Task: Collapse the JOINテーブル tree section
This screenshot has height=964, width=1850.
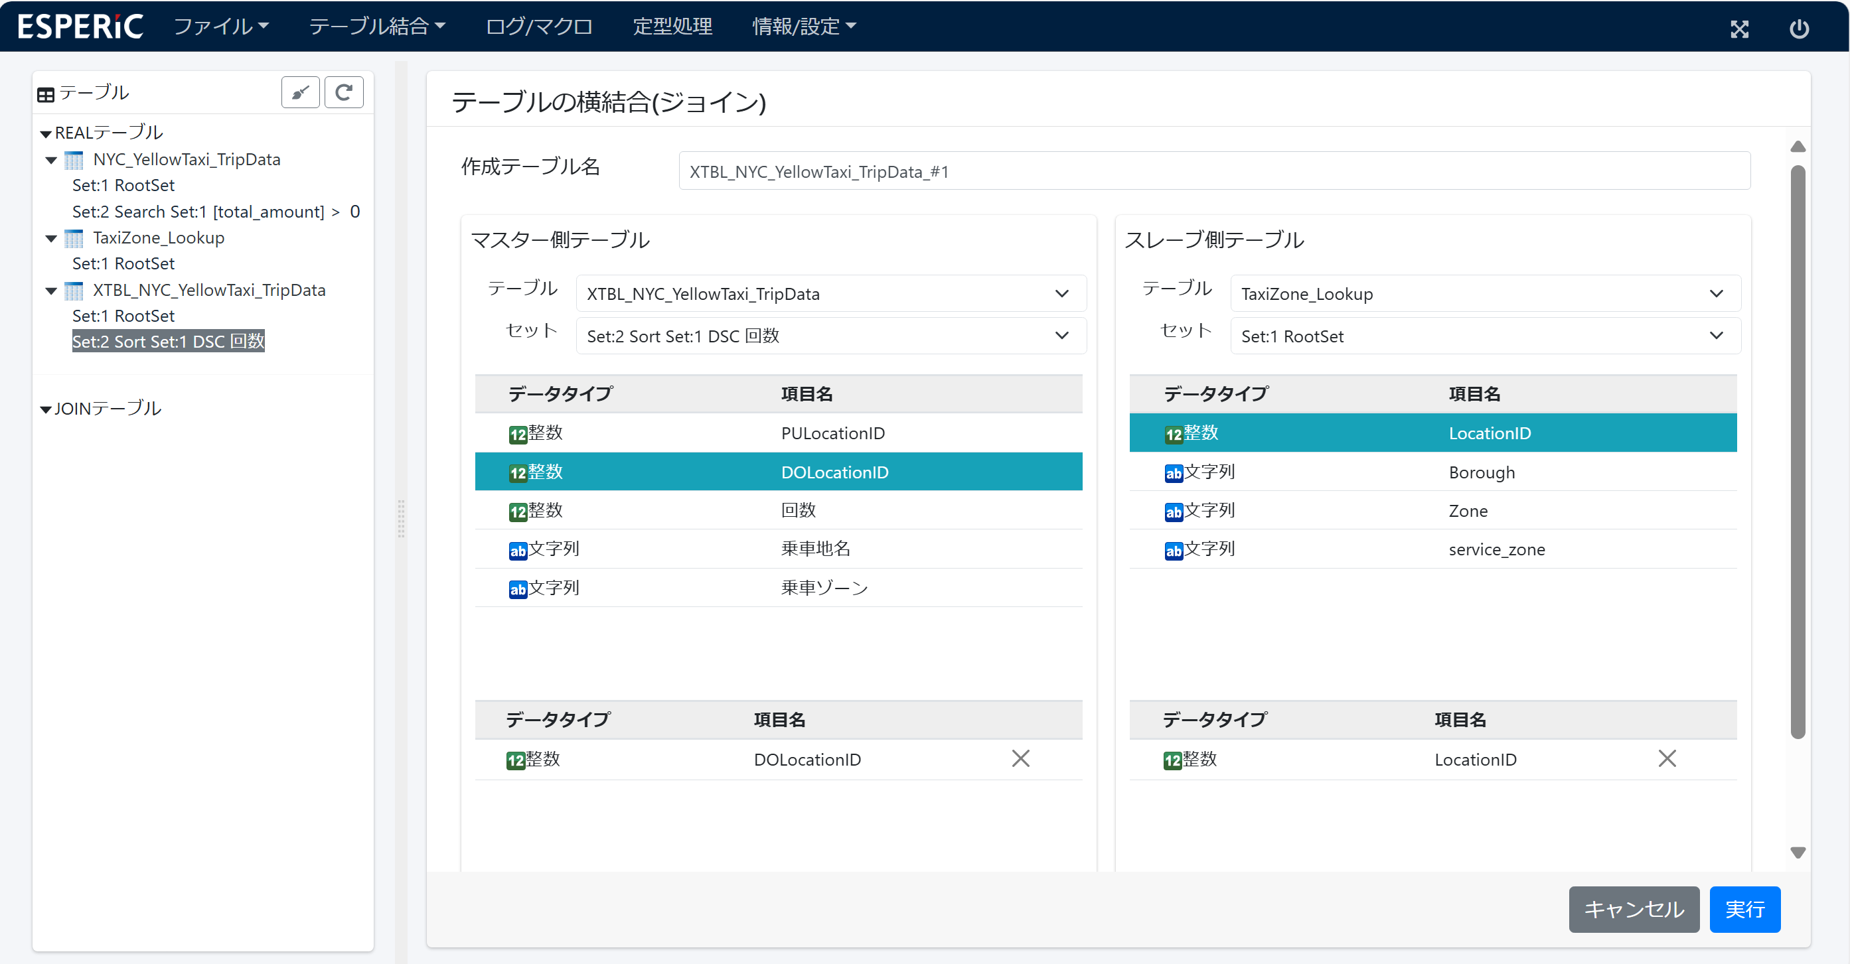Action: [x=46, y=410]
